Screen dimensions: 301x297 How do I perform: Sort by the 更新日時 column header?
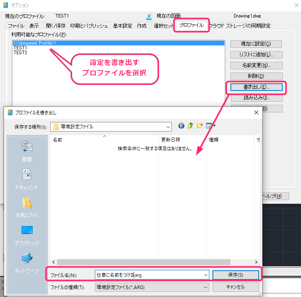coord(182,140)
